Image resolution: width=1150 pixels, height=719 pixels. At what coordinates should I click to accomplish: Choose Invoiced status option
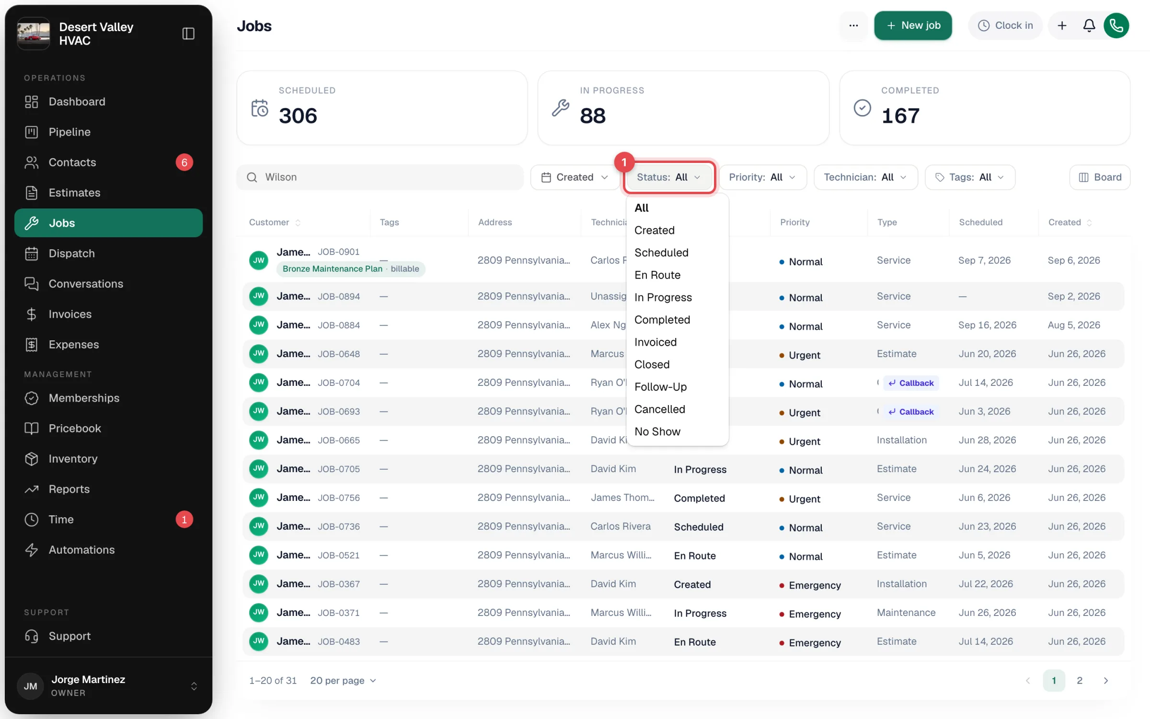[x=677, y=342]
